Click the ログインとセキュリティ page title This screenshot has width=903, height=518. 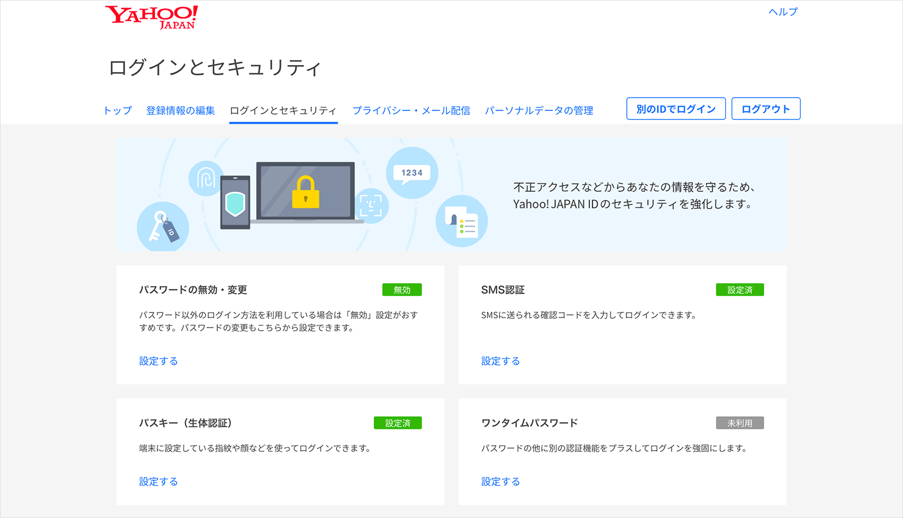(215, 67)
